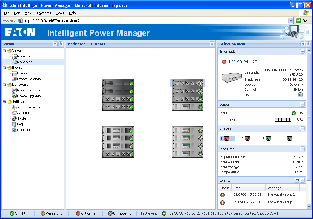Click the Load level progress bar
This screenshot has height=219, width=313.
283,120
